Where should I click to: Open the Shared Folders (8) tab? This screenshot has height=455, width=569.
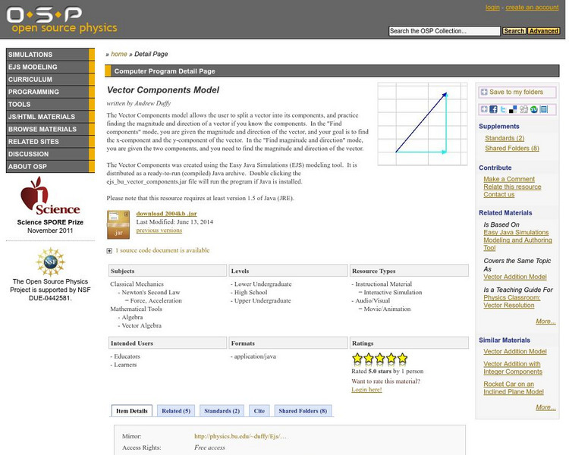click(x=303, y=411)
